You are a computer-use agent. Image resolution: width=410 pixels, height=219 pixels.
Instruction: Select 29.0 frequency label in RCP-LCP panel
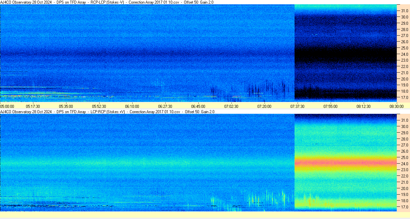[405, 23]
